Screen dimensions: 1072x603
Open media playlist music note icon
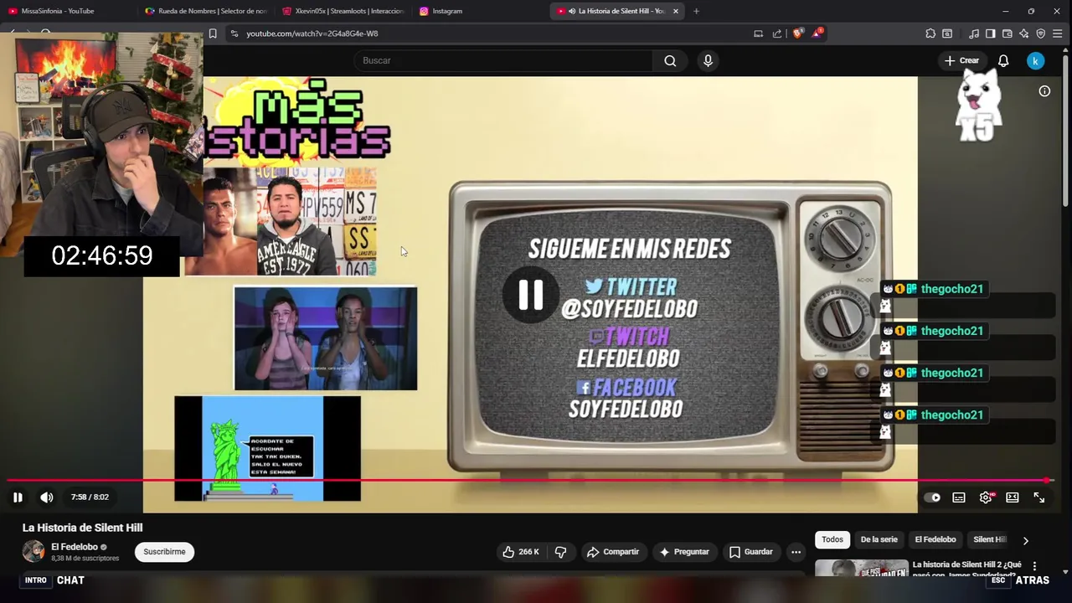974,33
